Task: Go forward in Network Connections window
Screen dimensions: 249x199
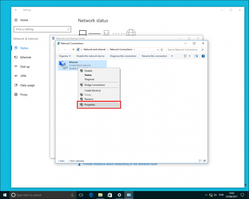Action: pyautogui.click(x=65, y=50)
